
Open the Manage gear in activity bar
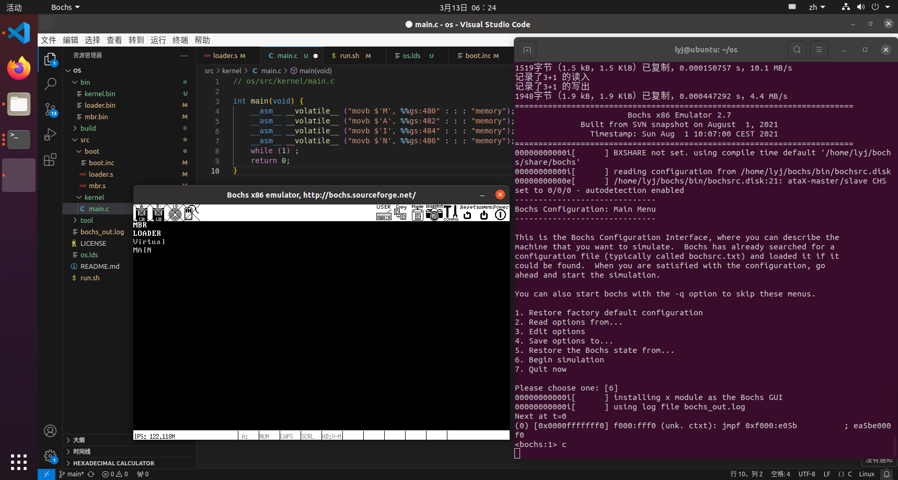[50, 456]
